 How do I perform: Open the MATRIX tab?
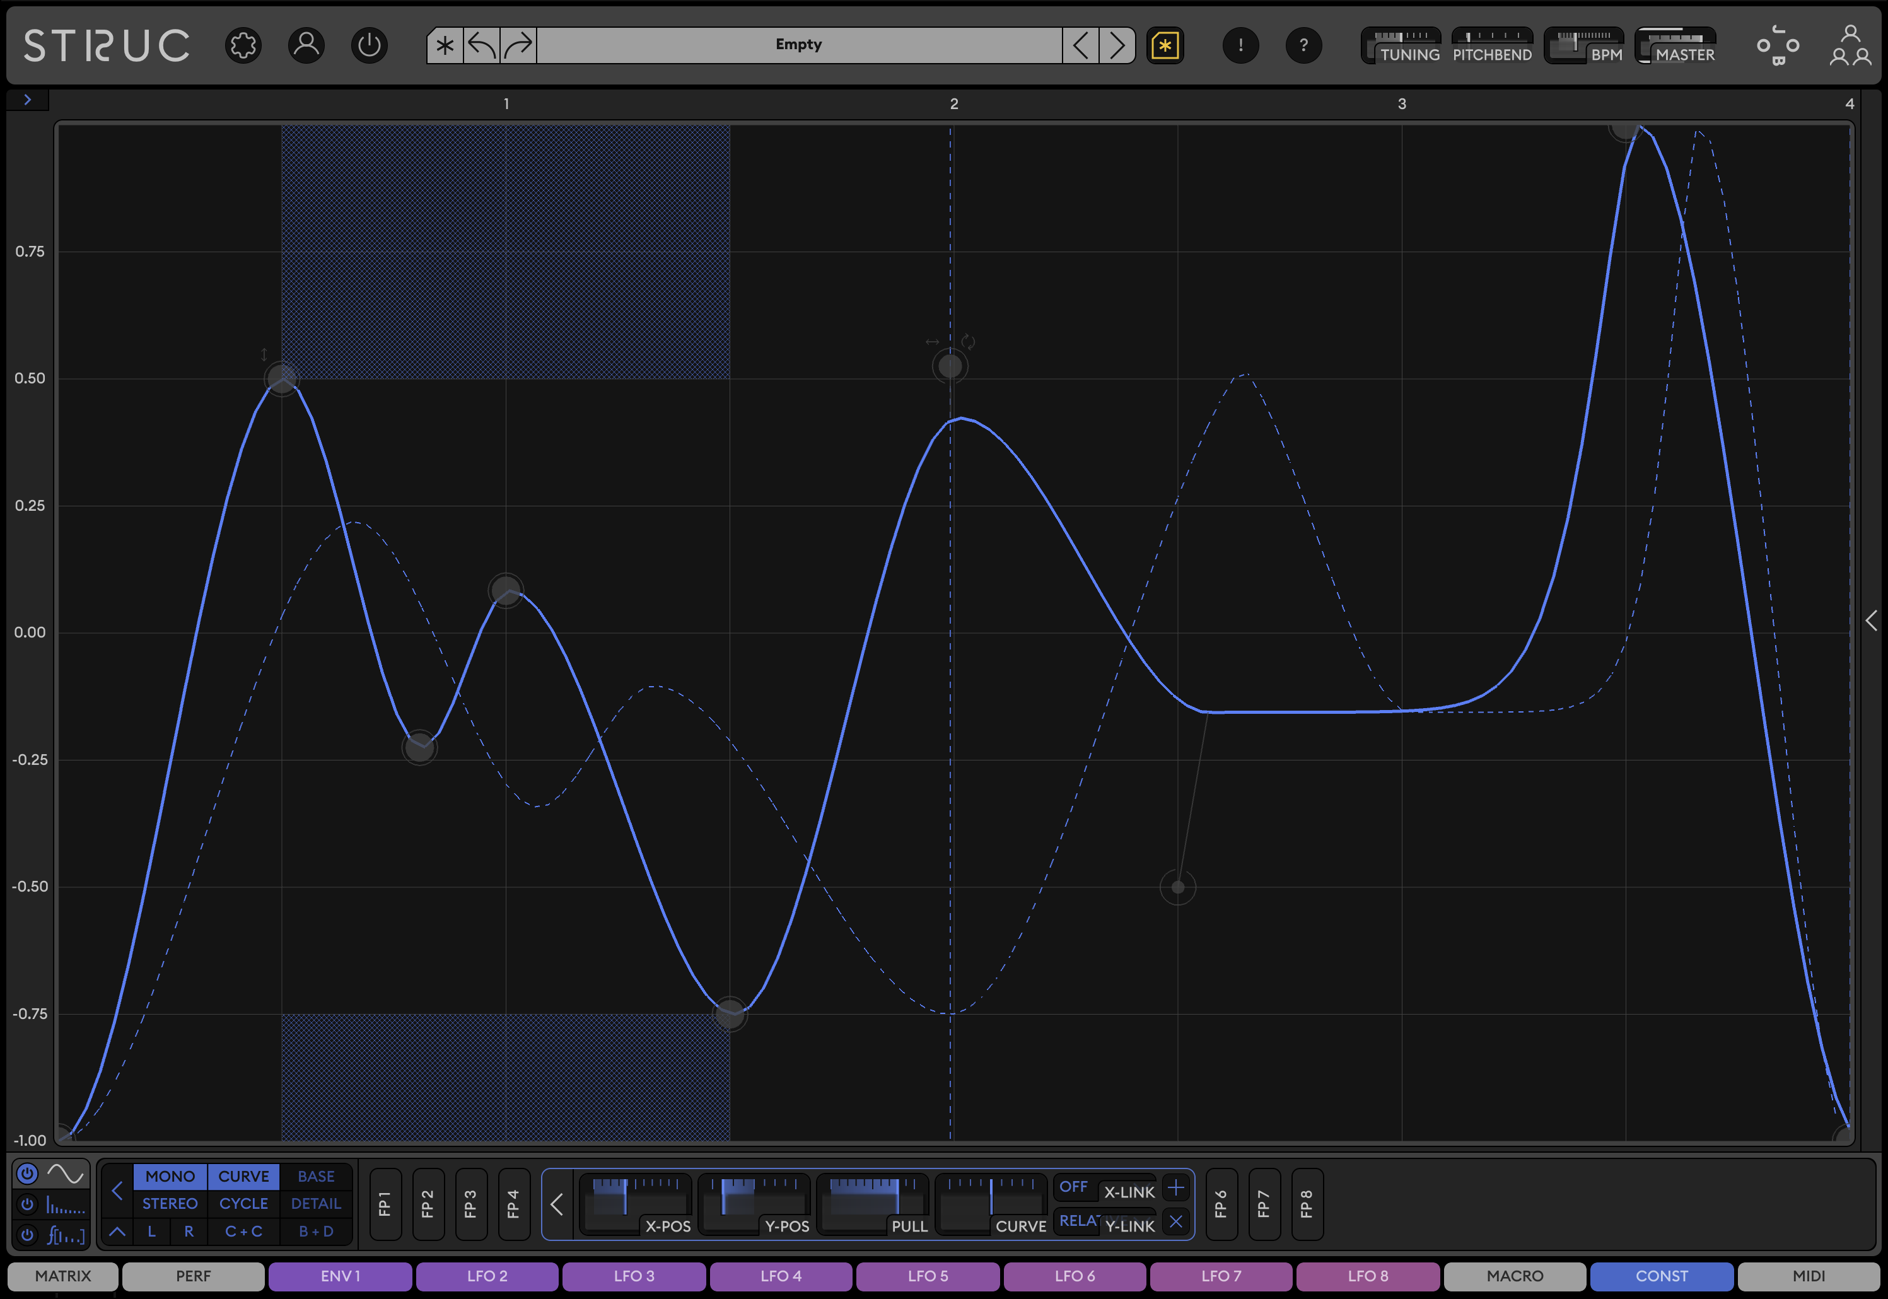tap(64, 1276)
